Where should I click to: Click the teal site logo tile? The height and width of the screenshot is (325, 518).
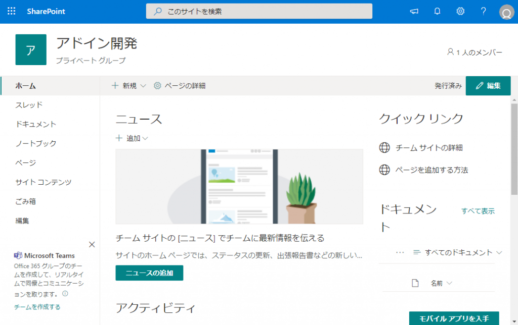[x=31, y=49]
